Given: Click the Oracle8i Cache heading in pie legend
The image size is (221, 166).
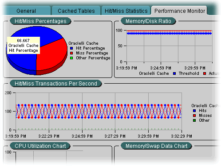Looking at the screenshot, I should pos(83,43).
